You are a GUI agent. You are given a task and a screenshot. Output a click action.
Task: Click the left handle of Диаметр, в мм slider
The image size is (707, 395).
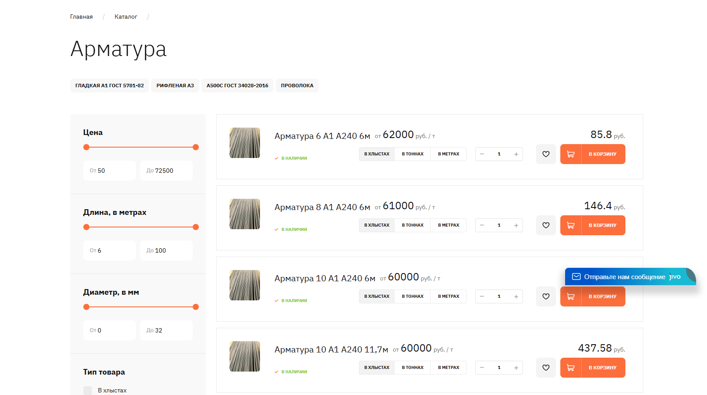(86, 307)
